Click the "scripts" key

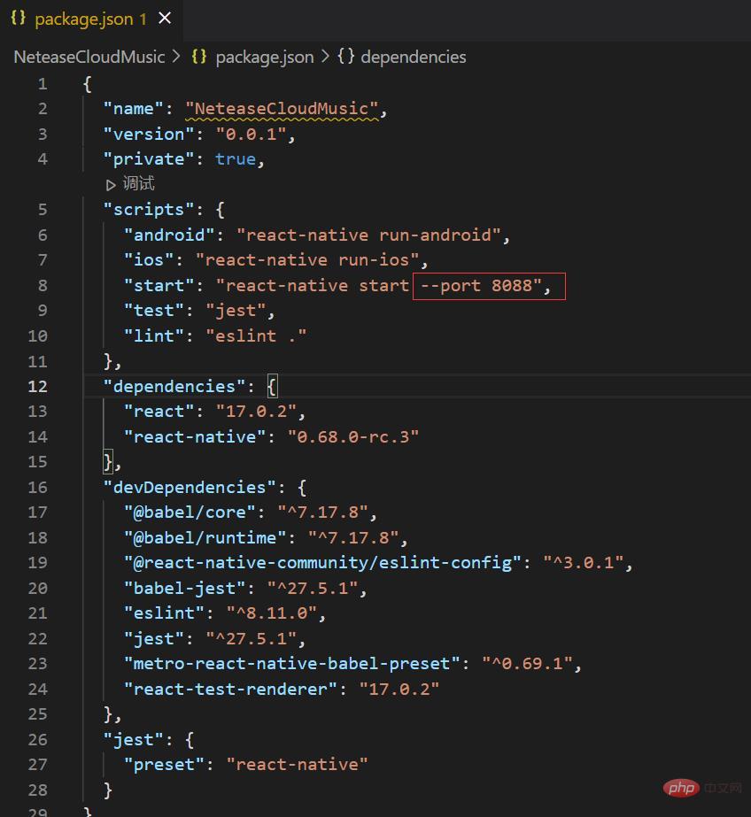[x=149, y=210]
